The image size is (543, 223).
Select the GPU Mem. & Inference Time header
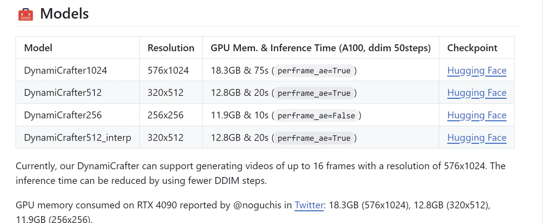coord(320,48)
